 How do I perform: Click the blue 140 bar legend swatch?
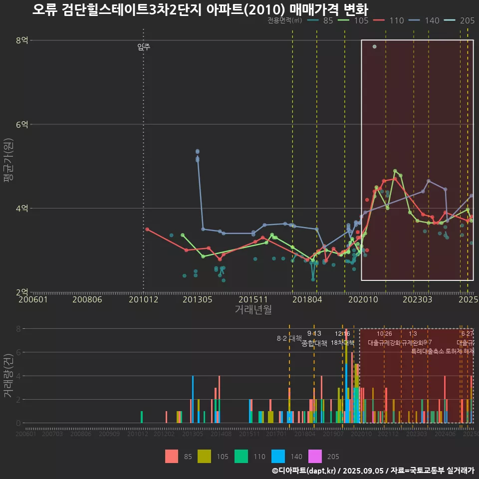[278, 457]
